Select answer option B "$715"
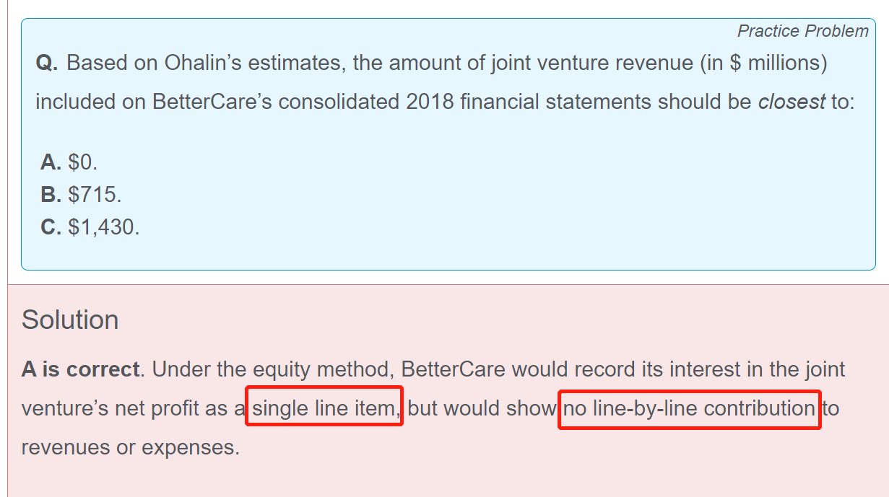 pos(81,195)
